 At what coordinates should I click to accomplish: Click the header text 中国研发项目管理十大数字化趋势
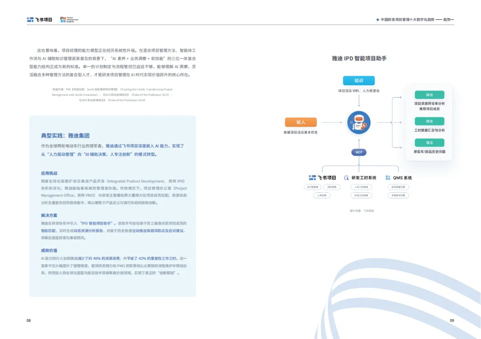tap(408, 20)
